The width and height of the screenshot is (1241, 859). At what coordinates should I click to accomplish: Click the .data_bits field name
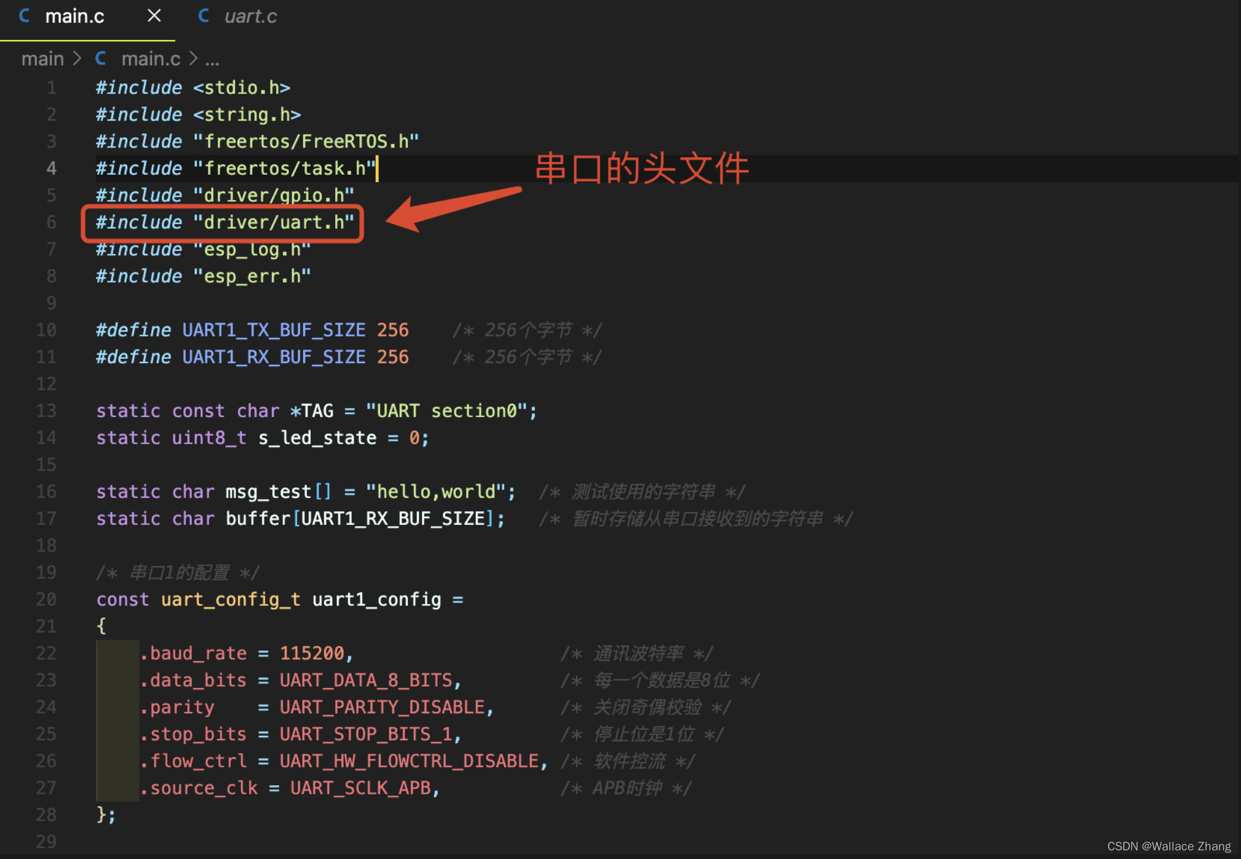click(193, 681)
